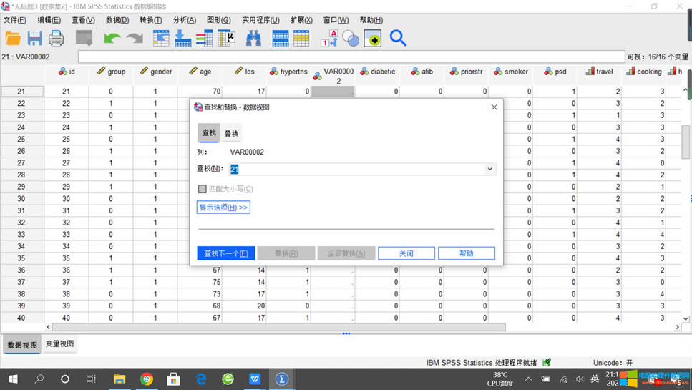This screenshot has width=692, height=390.
Task: Expand options with 显示选项 button
Action: [223, 208]
